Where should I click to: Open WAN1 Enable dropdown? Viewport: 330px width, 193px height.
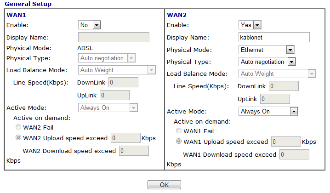(x=90, y=25)
